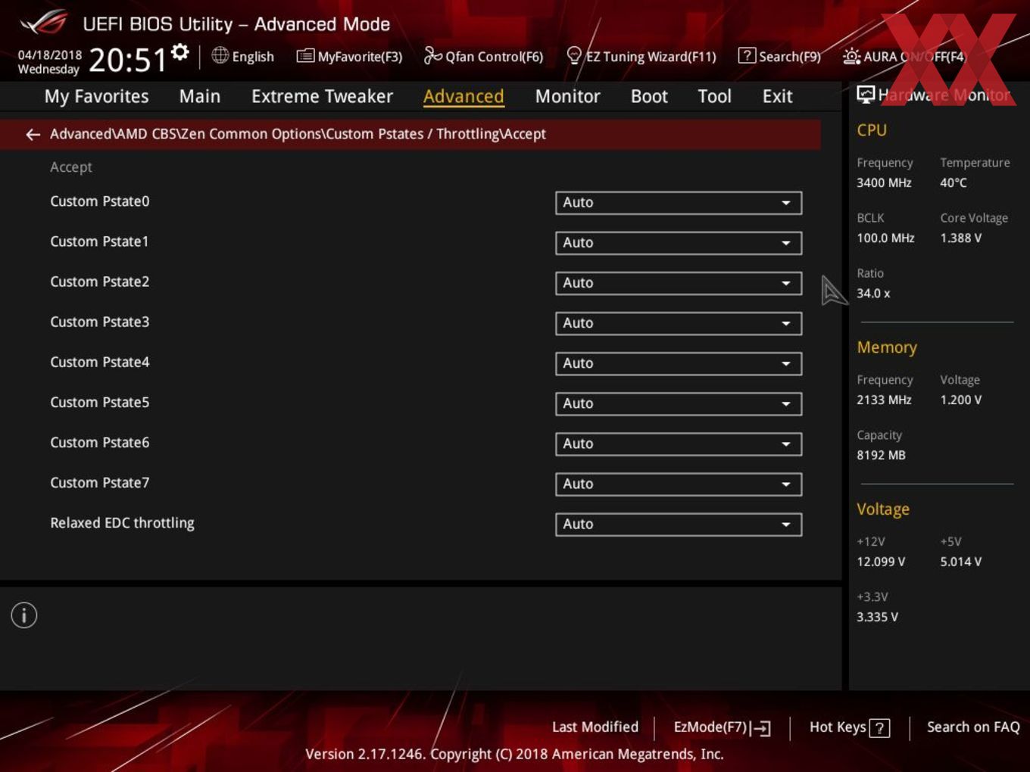1030x772 pixels.
Task: Select the Advanced tab
Action: click(x=463, y=96)
